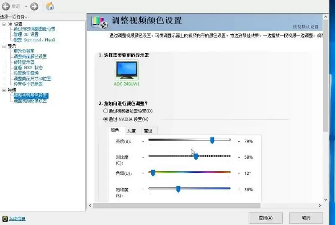Click the vertical scrollbar thumb

click(326, 76)
